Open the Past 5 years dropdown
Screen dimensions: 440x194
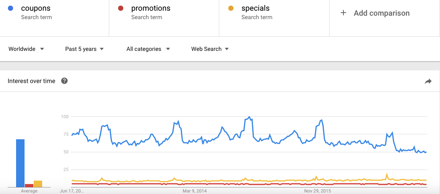84,49
